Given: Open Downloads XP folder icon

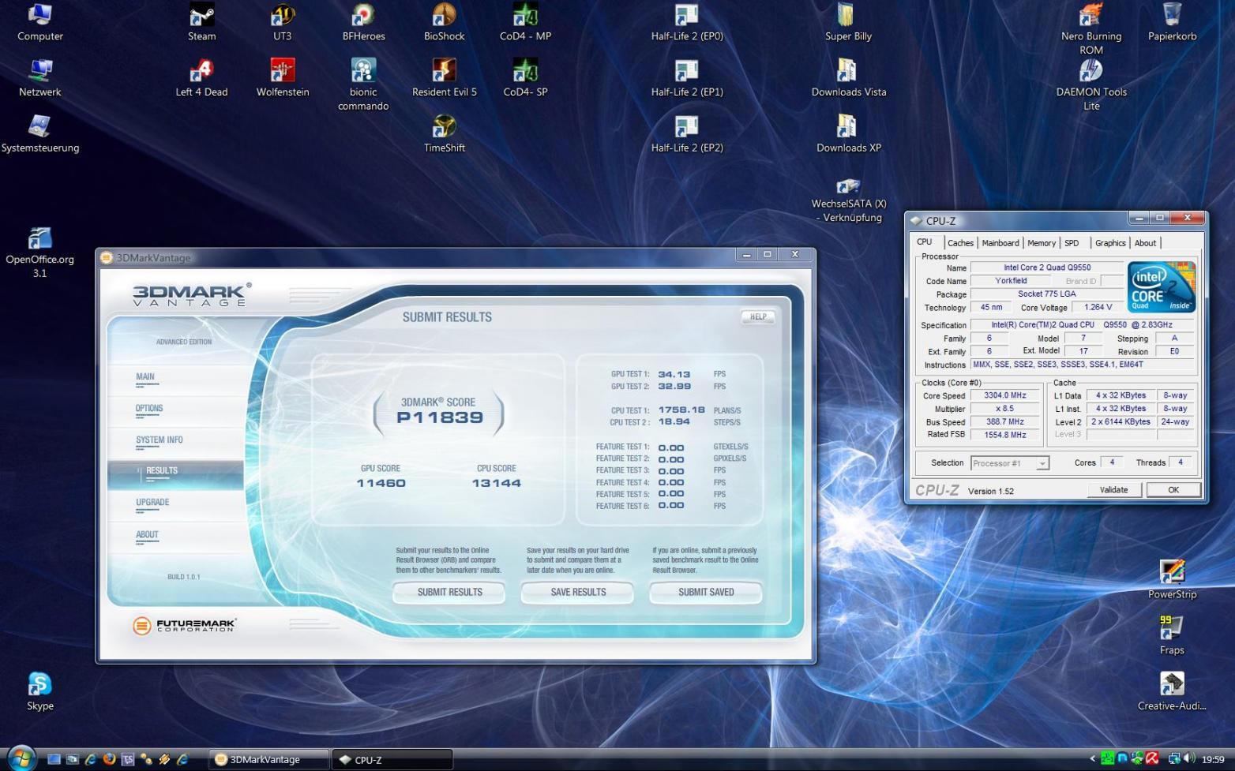Looking at the screenshot, I should click(x=848, y=133).
